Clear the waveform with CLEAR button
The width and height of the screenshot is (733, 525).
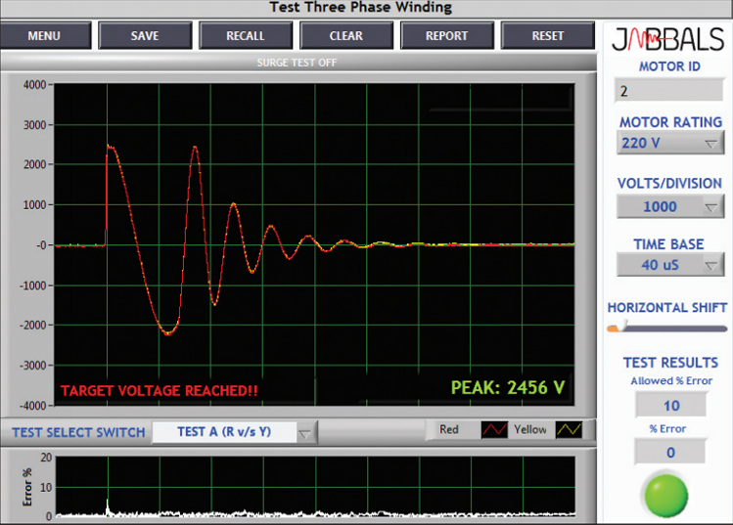pos(345,36)
